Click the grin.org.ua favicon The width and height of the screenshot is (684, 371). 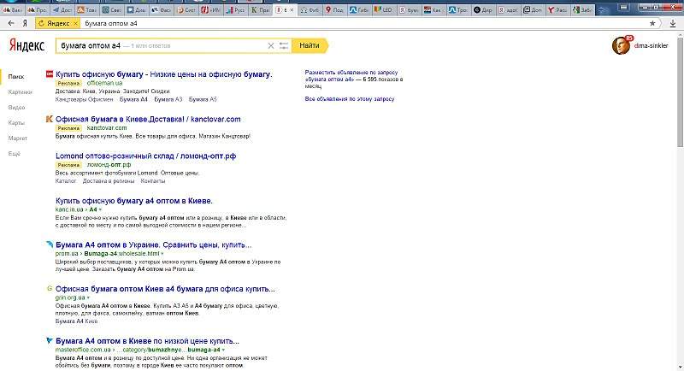click(50, 288)
